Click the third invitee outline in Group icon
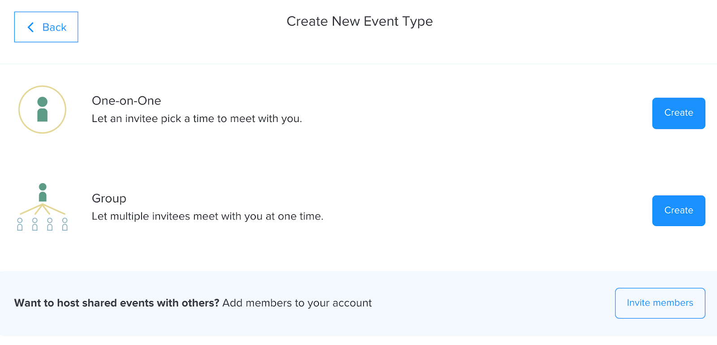The width and height of the screenshot is (717, 345). pyautogui.click(x=50, y=224)
